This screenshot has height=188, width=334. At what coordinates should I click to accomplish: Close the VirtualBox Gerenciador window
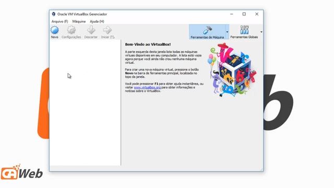257,14
